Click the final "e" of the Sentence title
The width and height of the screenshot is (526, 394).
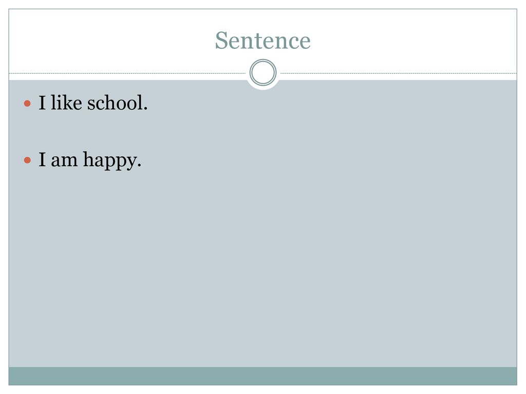[305, 43]
